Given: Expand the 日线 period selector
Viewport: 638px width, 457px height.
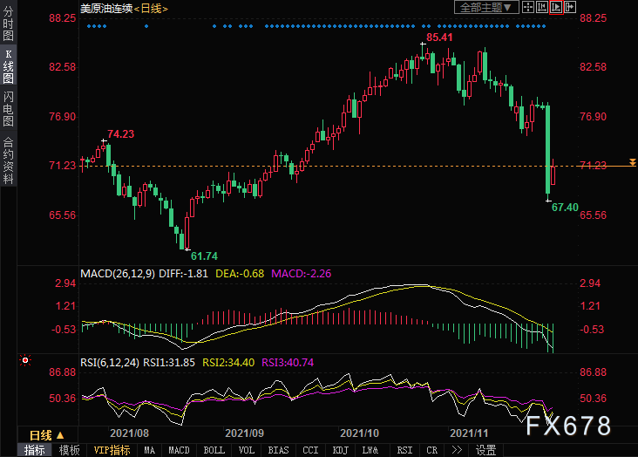Looking at the screenshot, I should [x=47, y=435].
